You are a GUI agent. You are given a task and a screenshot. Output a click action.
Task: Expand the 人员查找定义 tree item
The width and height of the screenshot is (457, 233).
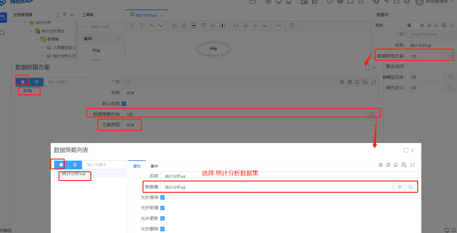pos(43,47)
